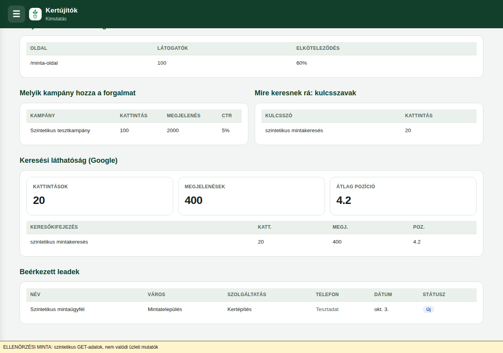This screenshot has width=503, height=353.
Task: Click the "Beérkezett leadek" heading
Action: coord(50,272)
